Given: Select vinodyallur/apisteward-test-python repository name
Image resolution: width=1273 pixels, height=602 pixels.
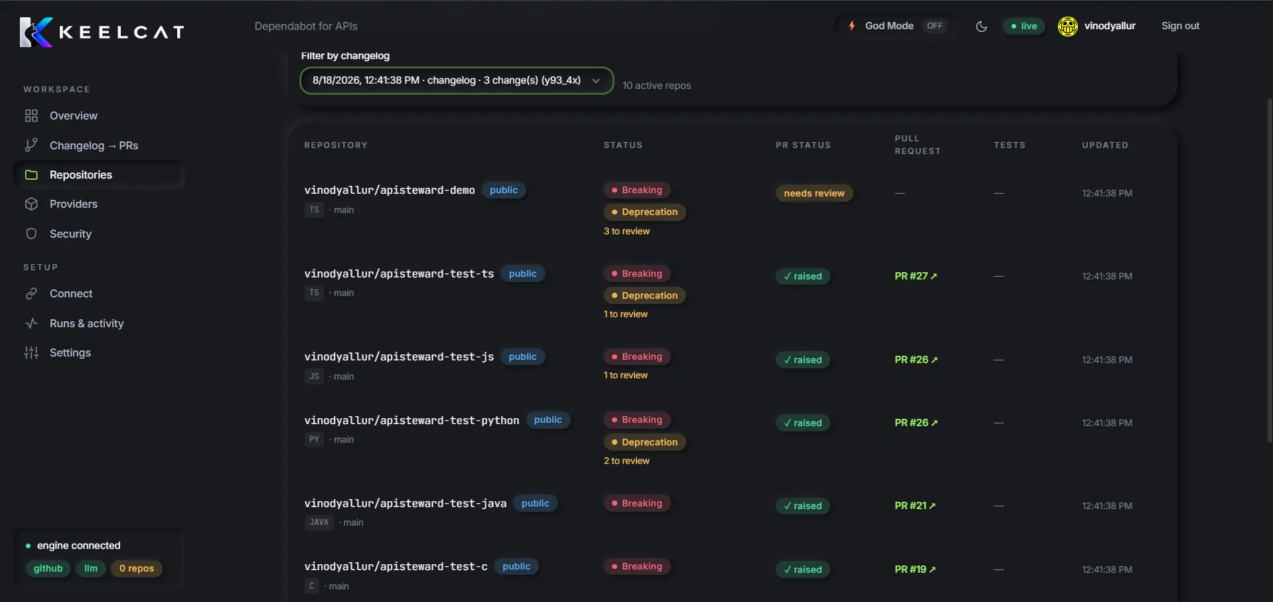Looking at the screenshot, I should point(412,420).
